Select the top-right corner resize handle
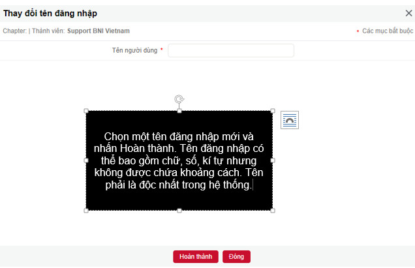415x268 pixels. coord(273,111)
